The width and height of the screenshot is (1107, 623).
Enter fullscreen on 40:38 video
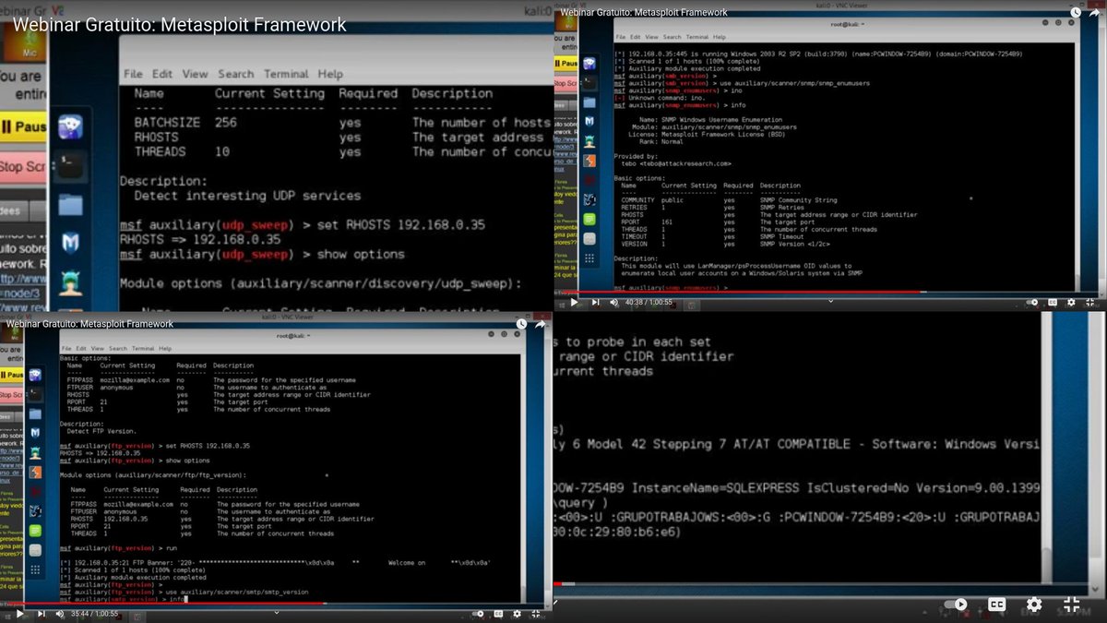[1091, 302]
